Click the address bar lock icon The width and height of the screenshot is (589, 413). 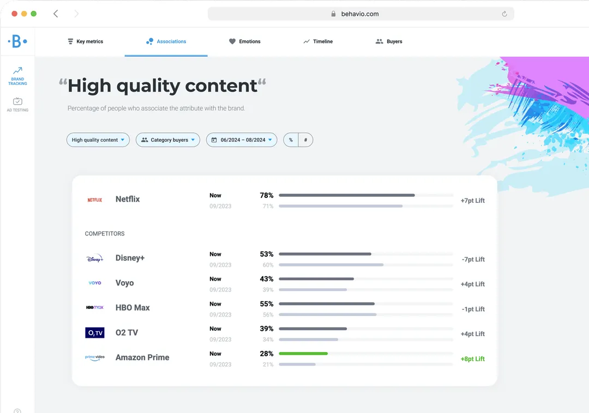tap(333, 14)
